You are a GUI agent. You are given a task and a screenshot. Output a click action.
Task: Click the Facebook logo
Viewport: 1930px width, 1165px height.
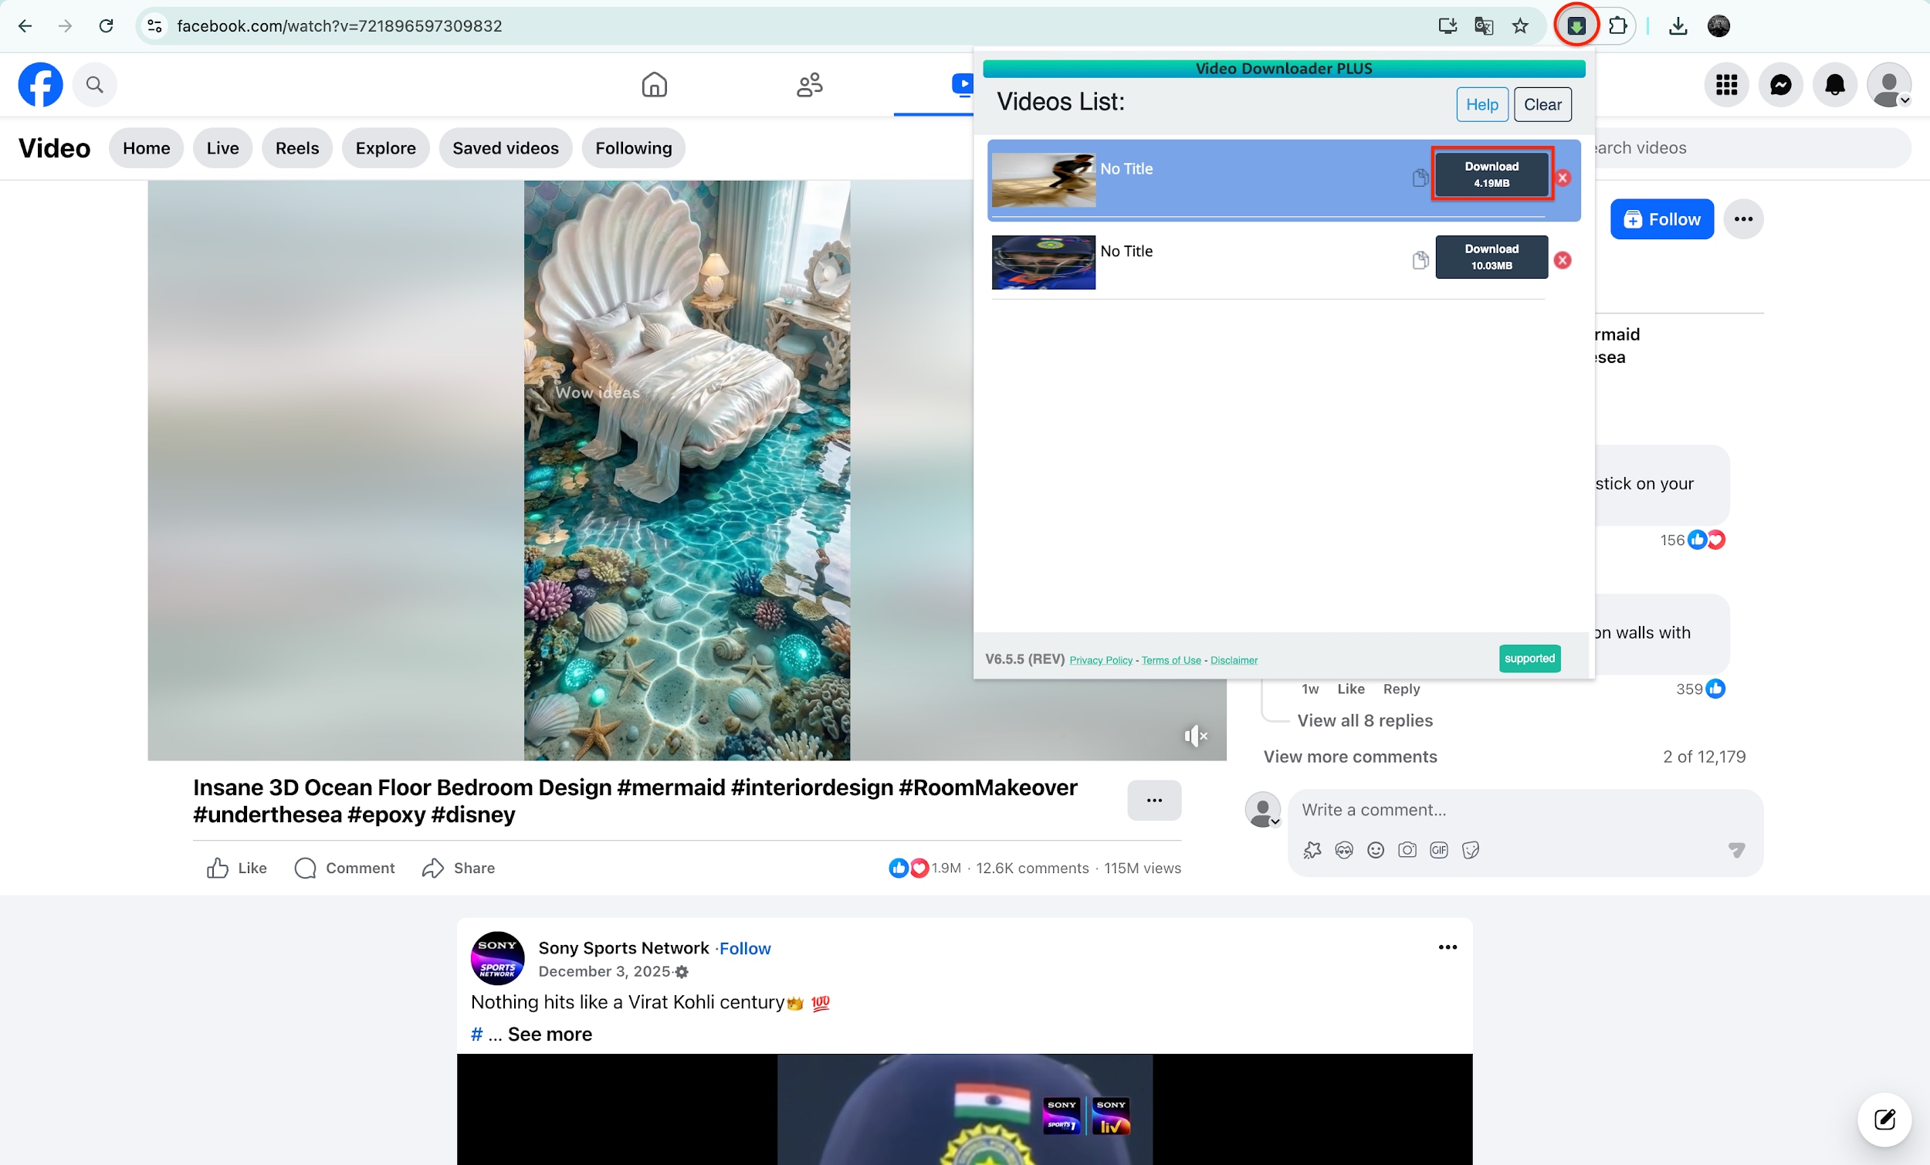(40, 85)
